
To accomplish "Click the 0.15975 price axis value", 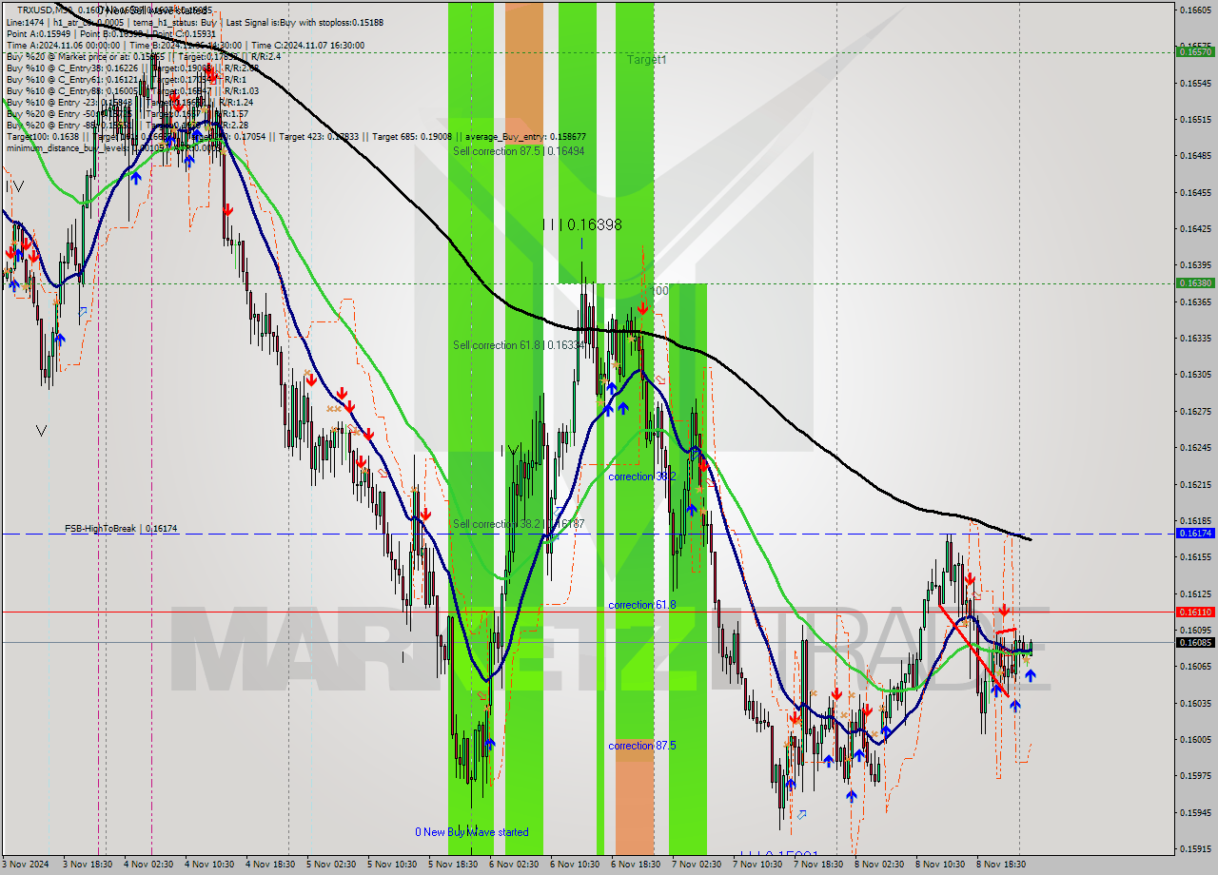I will point(1195,776).
